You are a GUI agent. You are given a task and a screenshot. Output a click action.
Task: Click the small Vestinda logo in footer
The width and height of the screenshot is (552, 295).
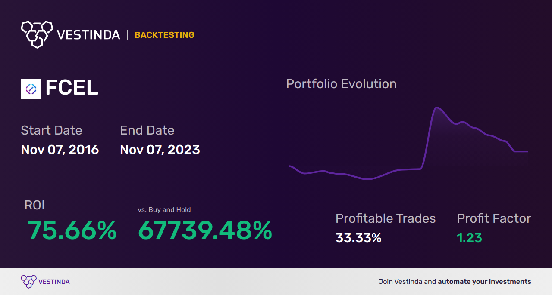28,282
